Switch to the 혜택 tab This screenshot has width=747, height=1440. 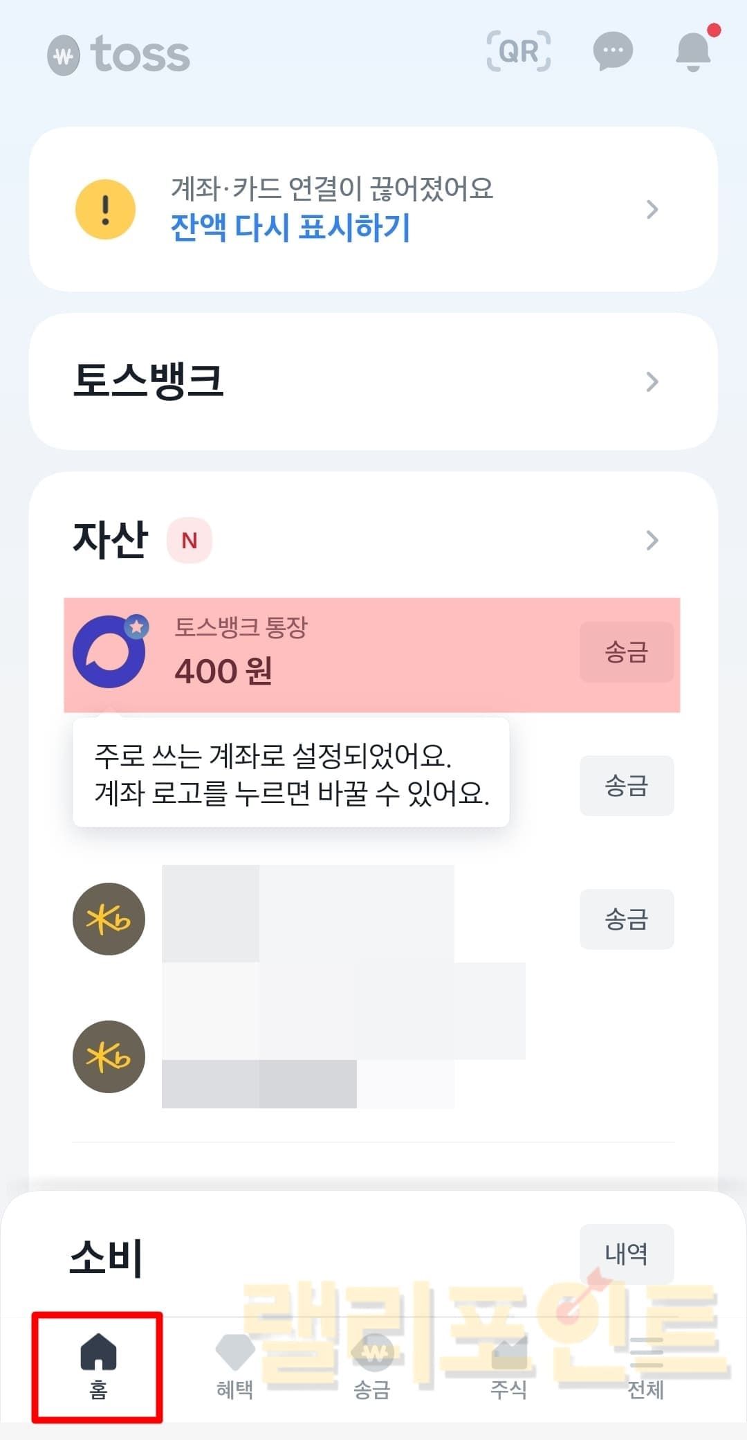point(235,1366)
